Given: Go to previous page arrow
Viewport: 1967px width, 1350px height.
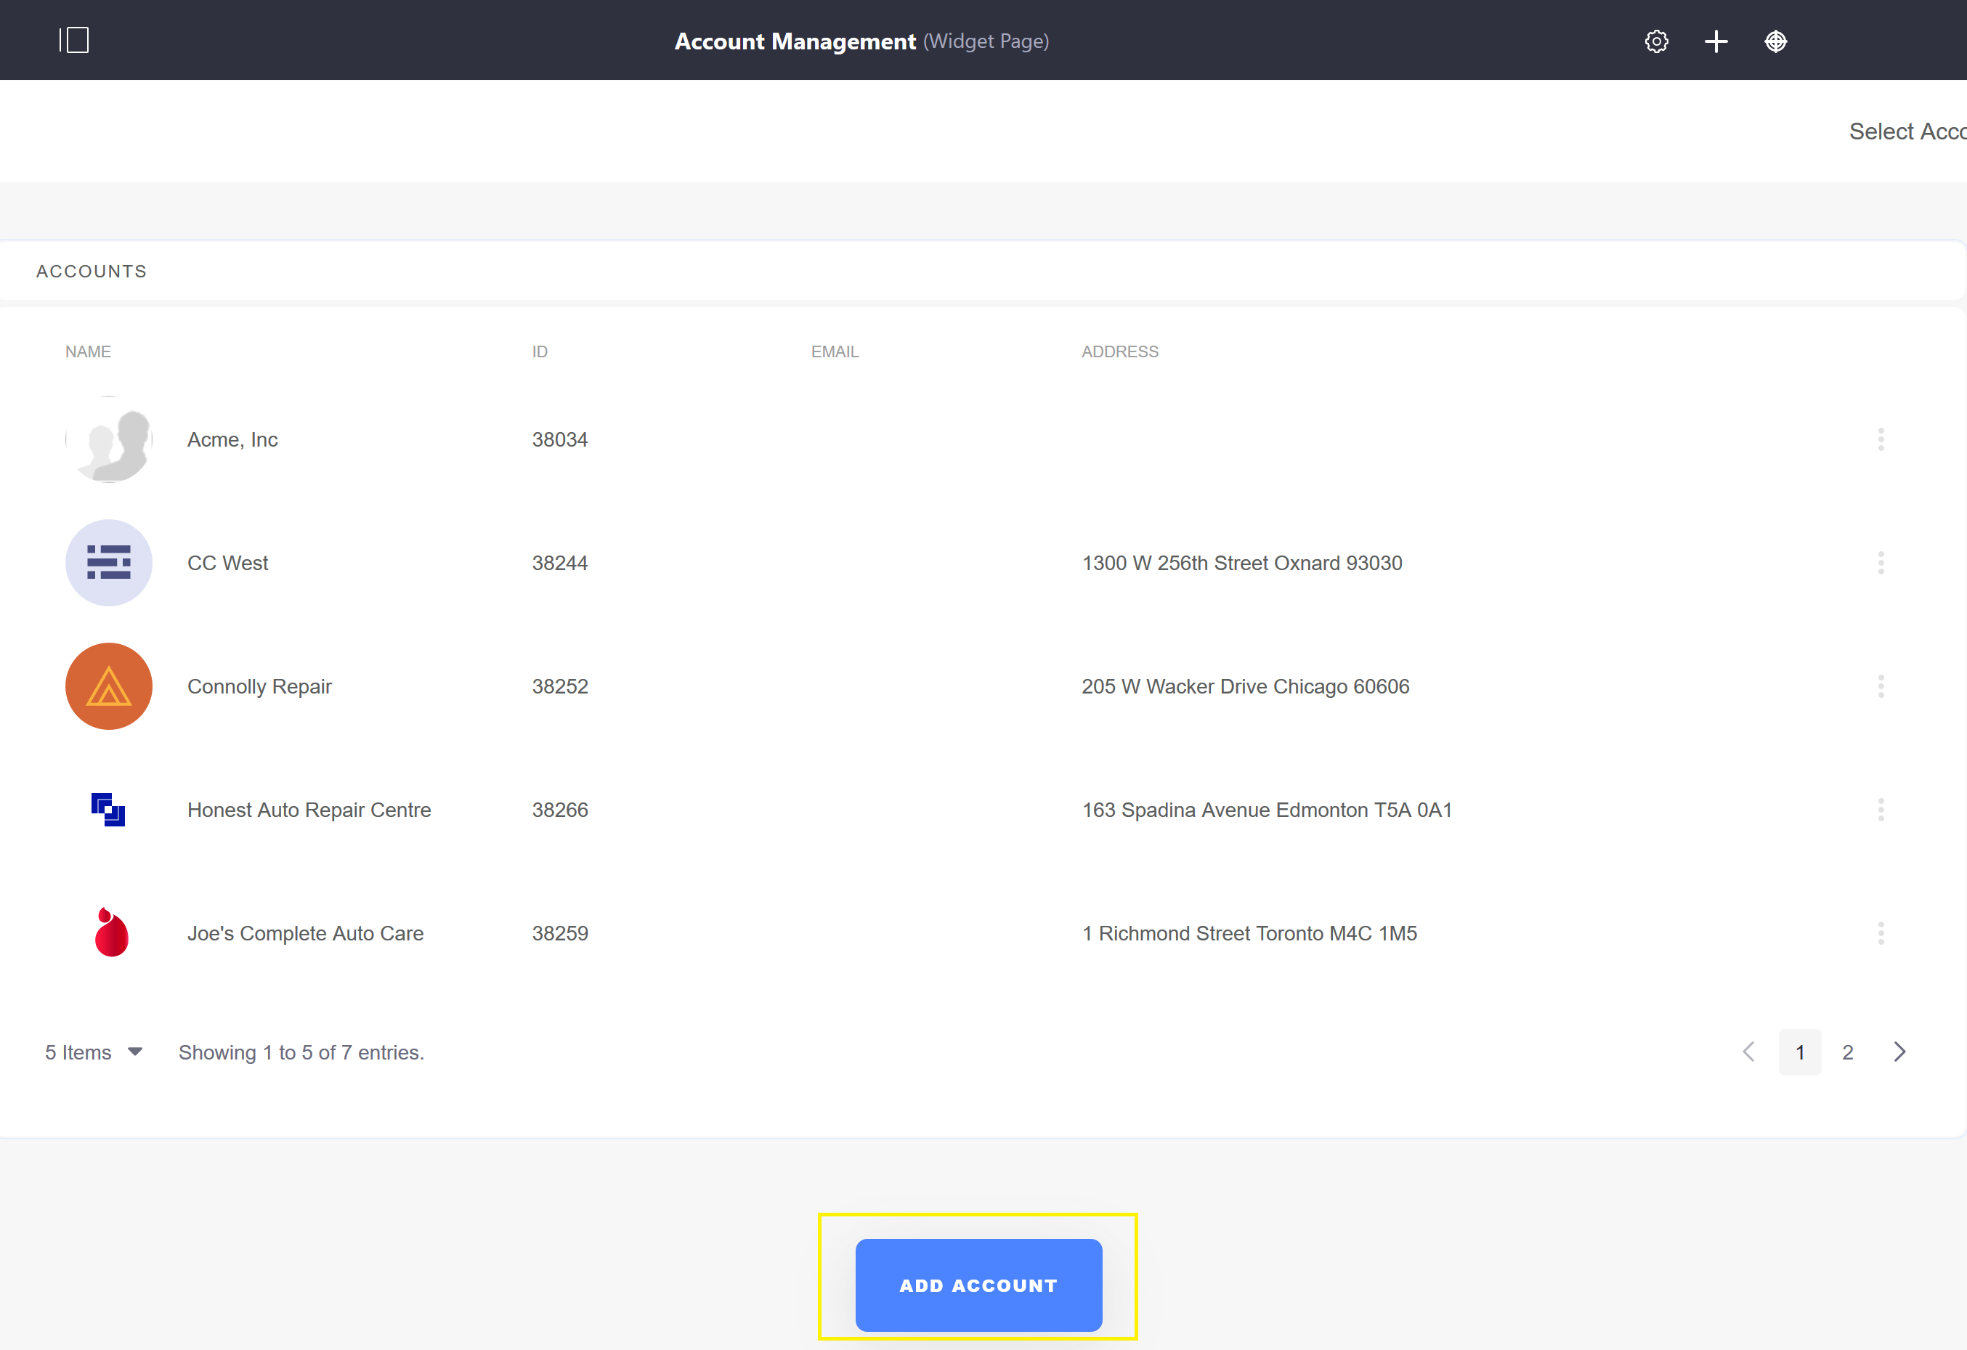Looking at the screenshot, I should pyautogui.click(x=1748, y=1052).
